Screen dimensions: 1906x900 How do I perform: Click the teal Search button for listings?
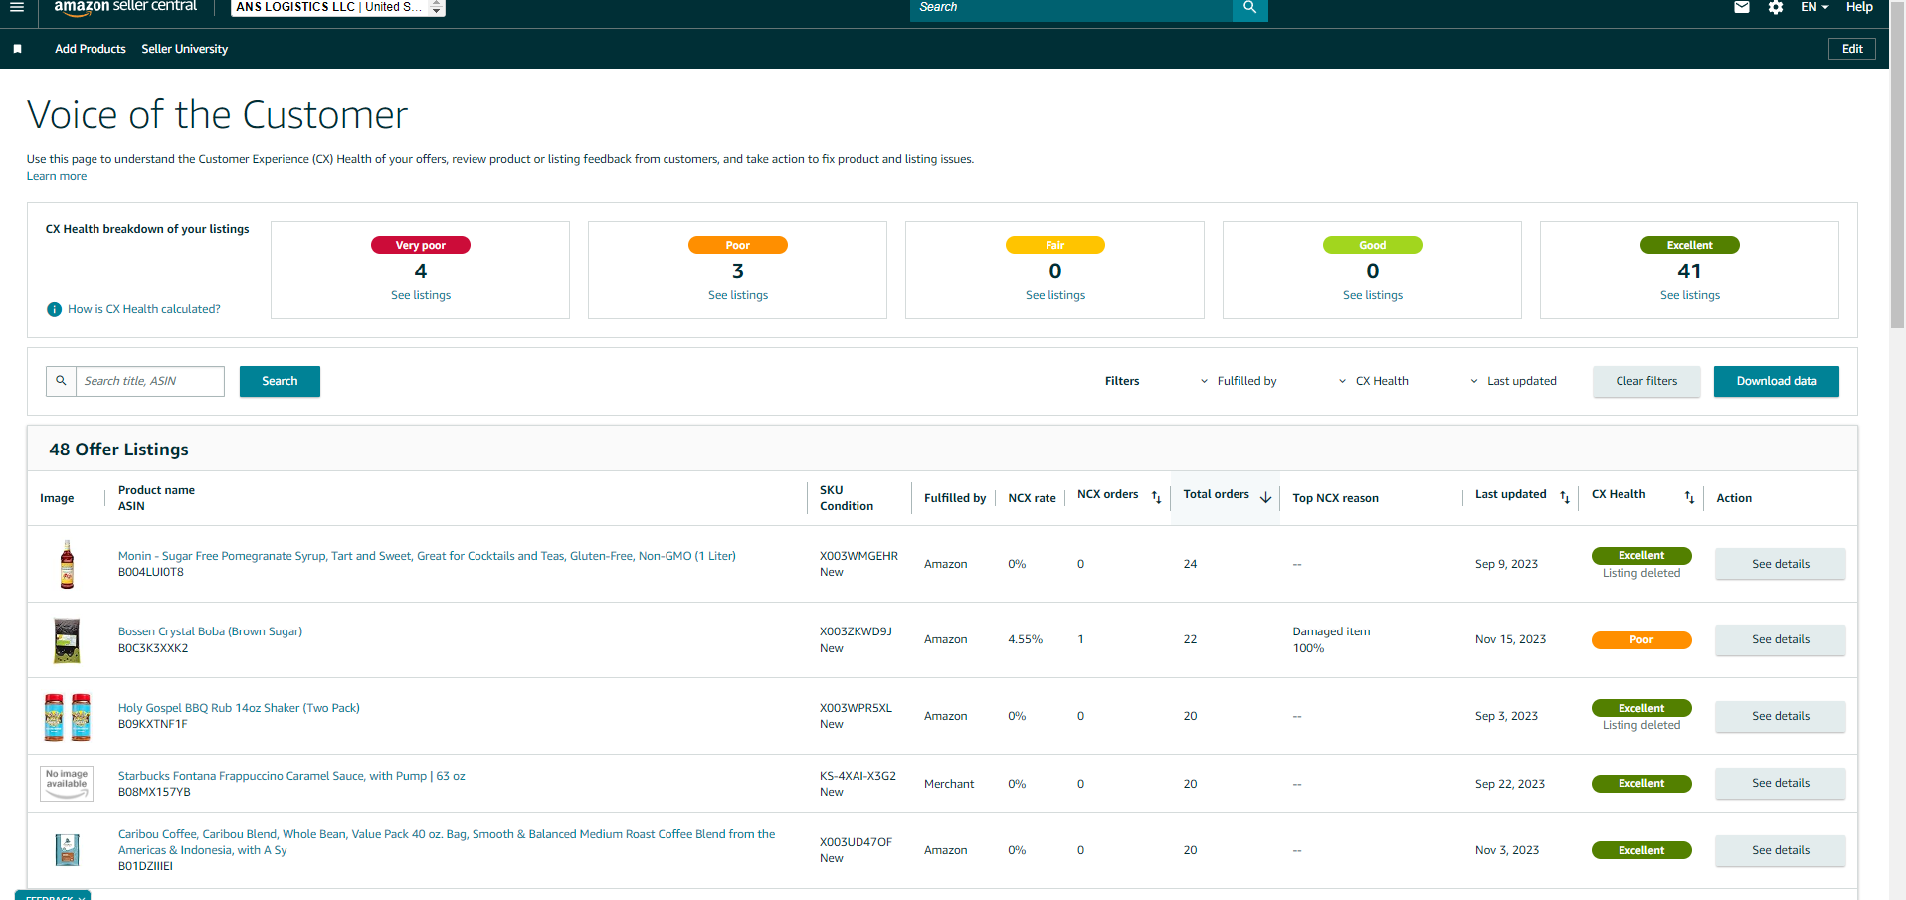tap(280, 381)
